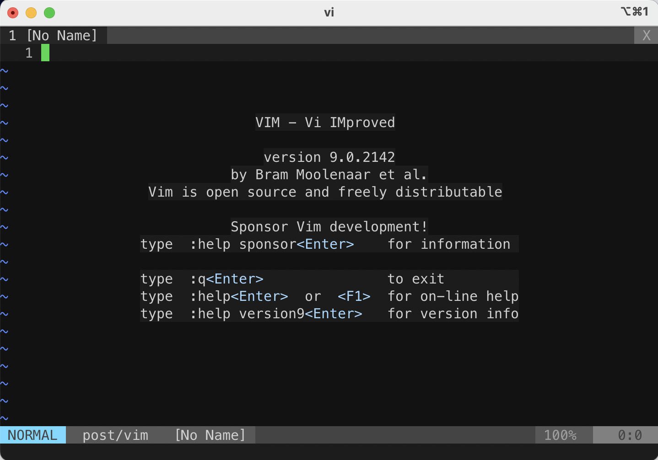The height and width of the screenshot is (460, 658).
Task: Select the 1 [No Name] tab
Action: (54, 35)
